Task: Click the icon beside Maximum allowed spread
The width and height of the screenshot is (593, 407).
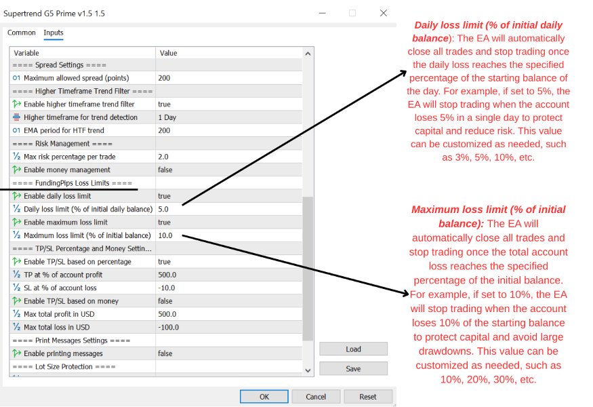Action: [16, 77]
